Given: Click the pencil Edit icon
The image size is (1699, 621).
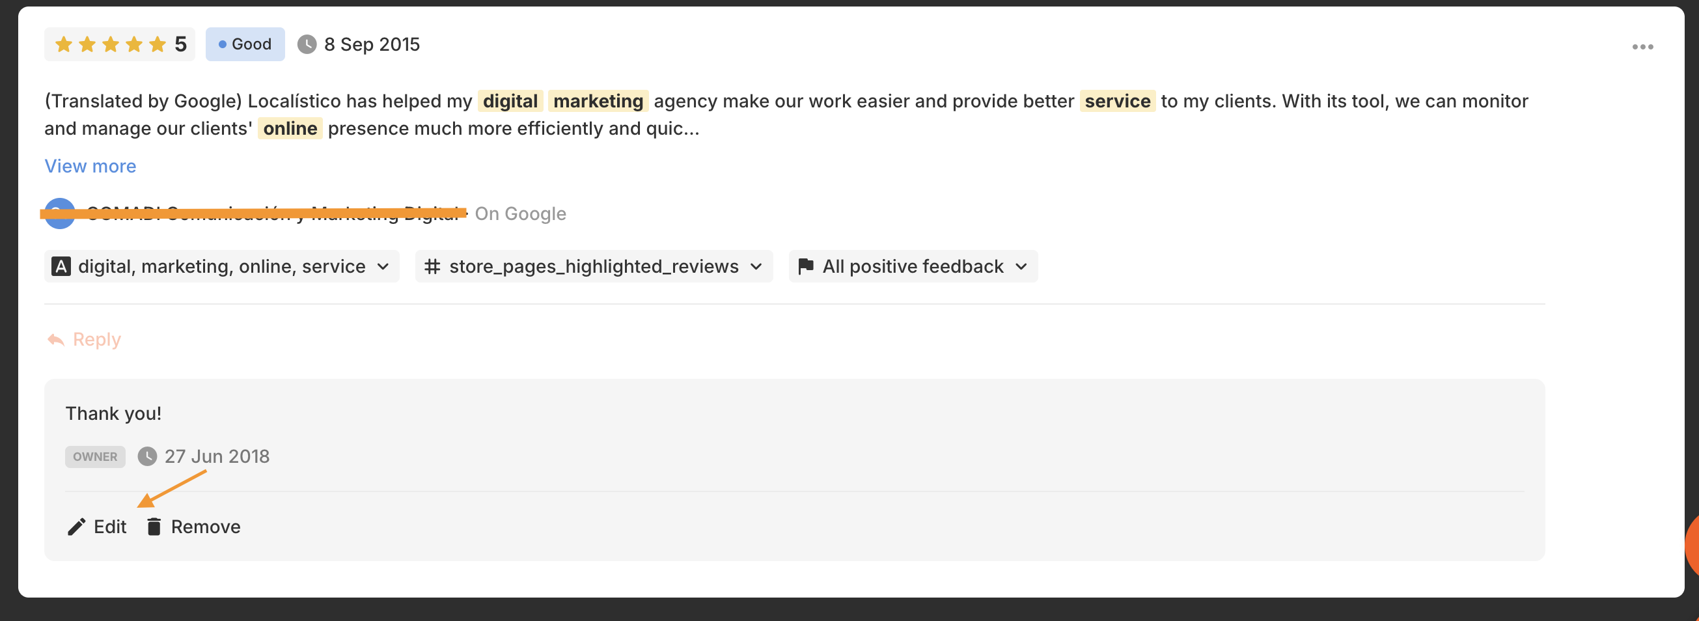Looking at the screenshot, I should [77, 527].
